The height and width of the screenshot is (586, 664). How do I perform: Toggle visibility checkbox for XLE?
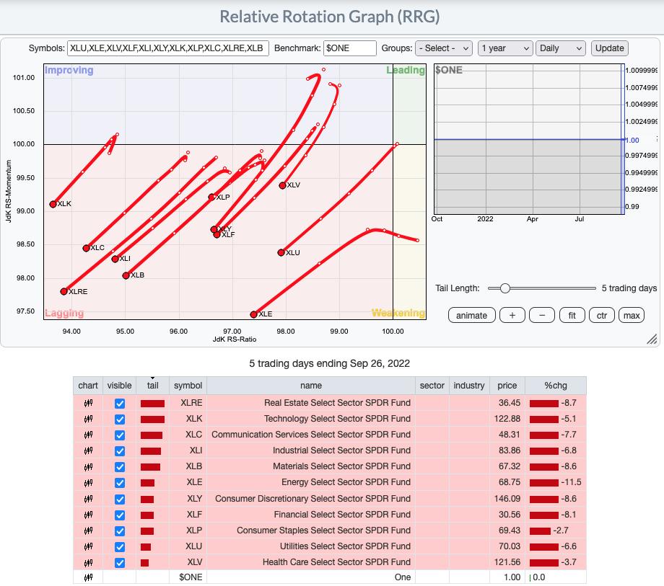pyautogui.click(x=120, y=483)
